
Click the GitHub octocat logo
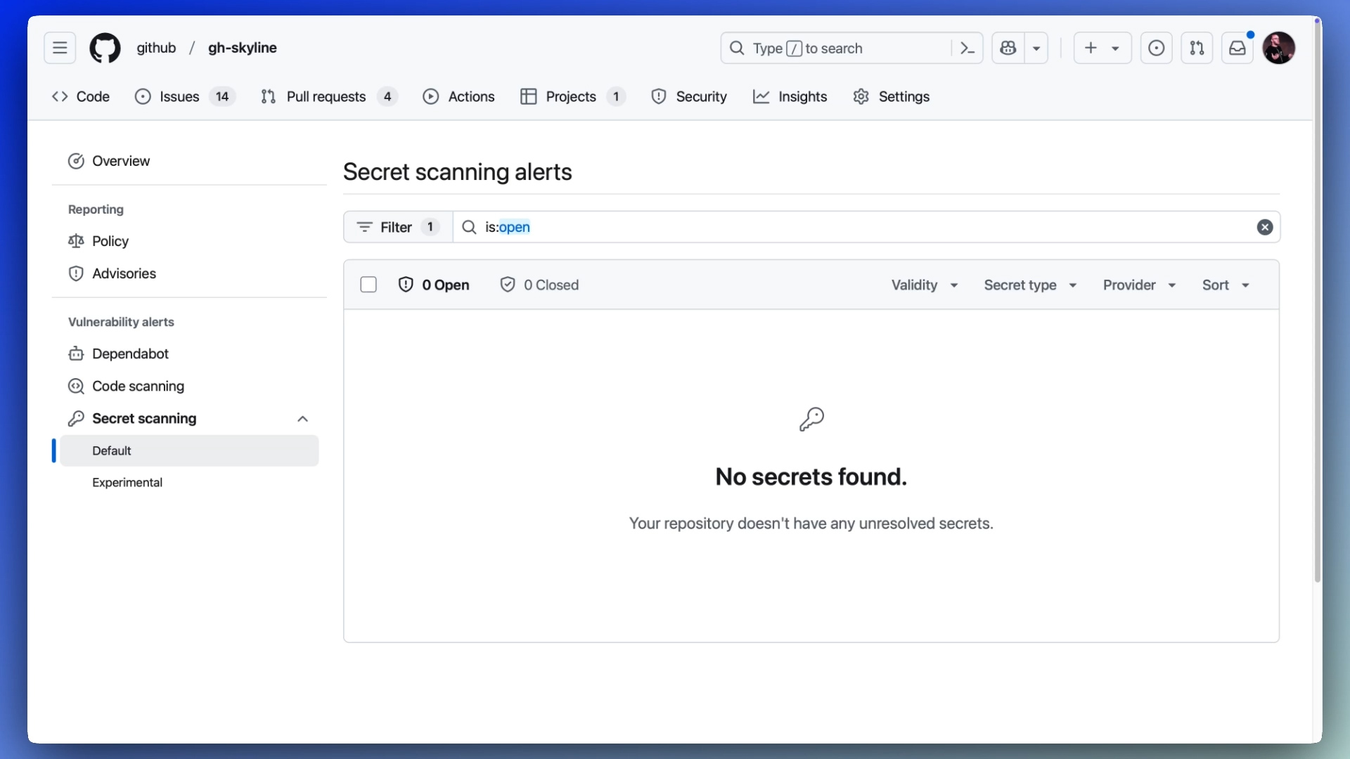click(104, 48)
